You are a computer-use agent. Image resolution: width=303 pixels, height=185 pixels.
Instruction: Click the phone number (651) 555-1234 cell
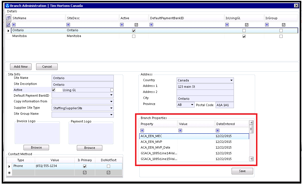(x=55, y=166)
